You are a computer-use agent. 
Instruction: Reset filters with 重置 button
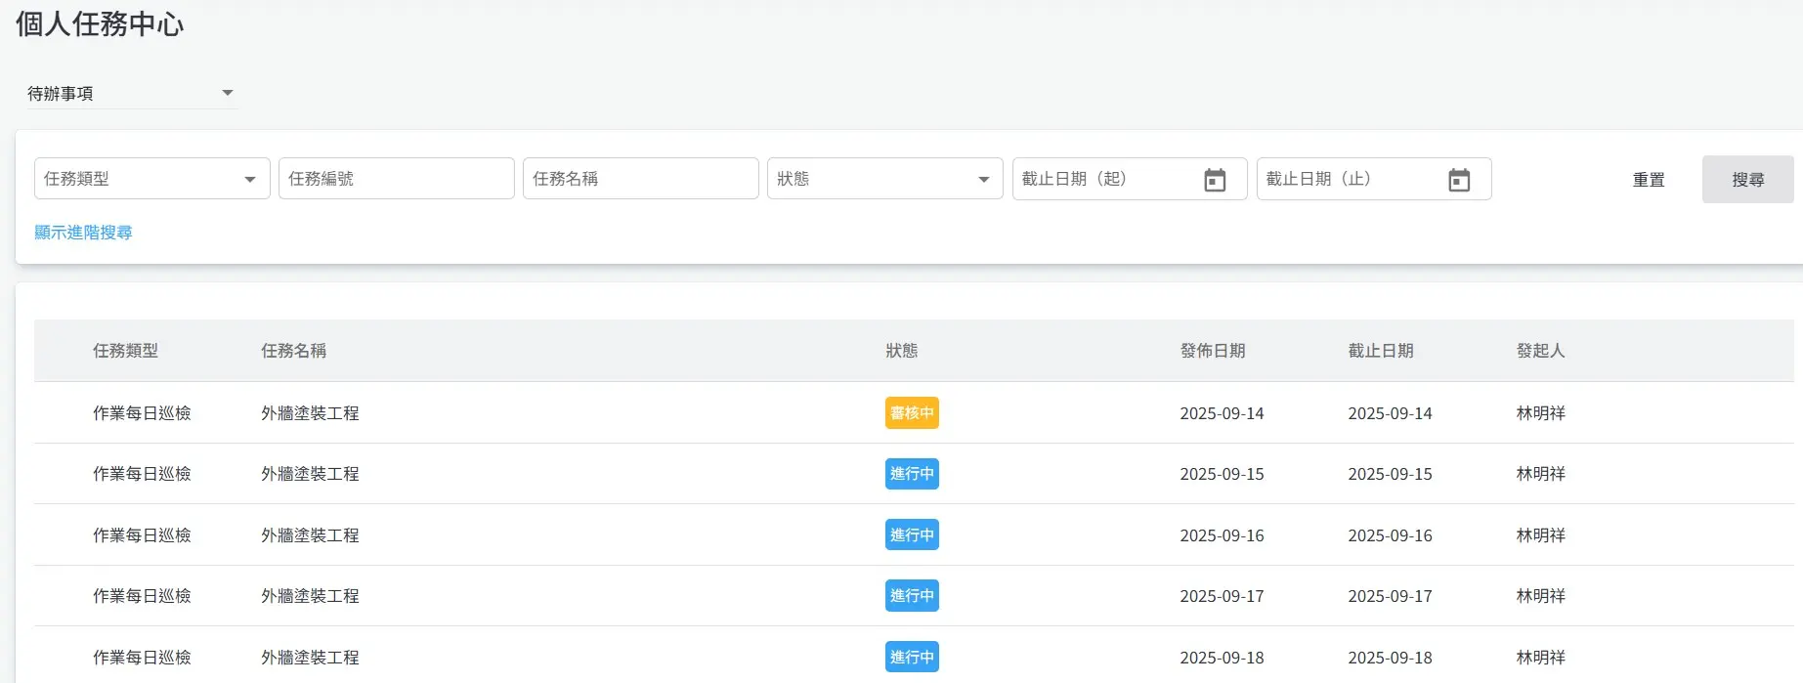click(x=1648, y=180)
